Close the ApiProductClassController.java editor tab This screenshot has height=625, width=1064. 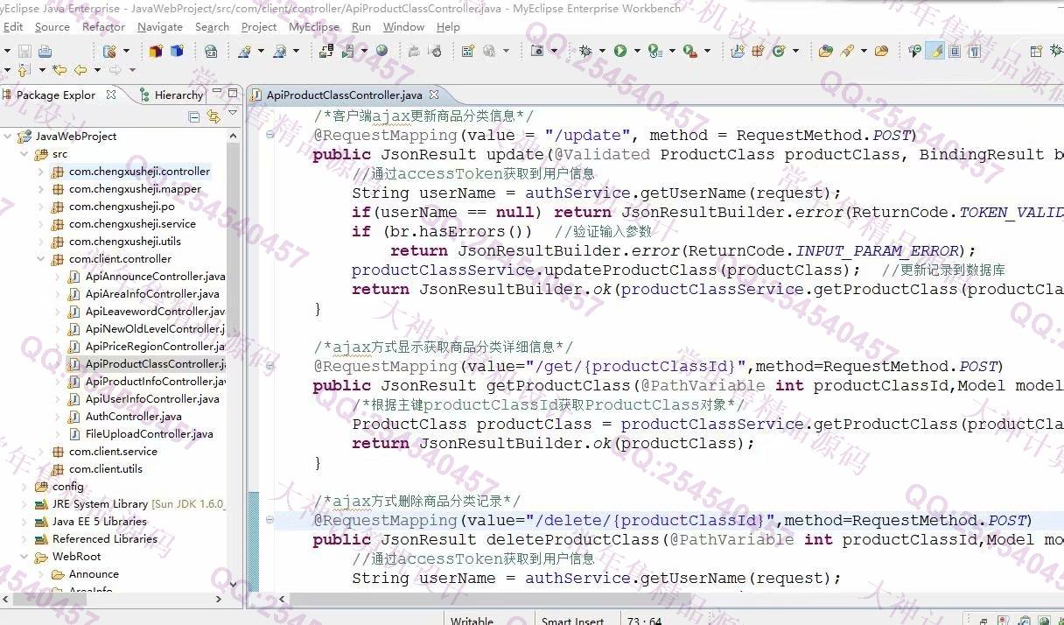click(x=434, y=95)
